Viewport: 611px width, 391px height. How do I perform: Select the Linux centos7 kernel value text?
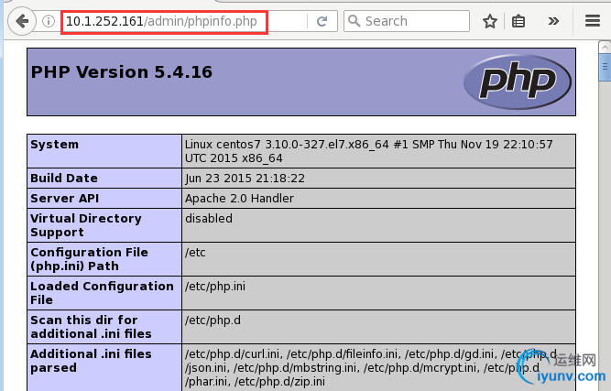[368, 151]
